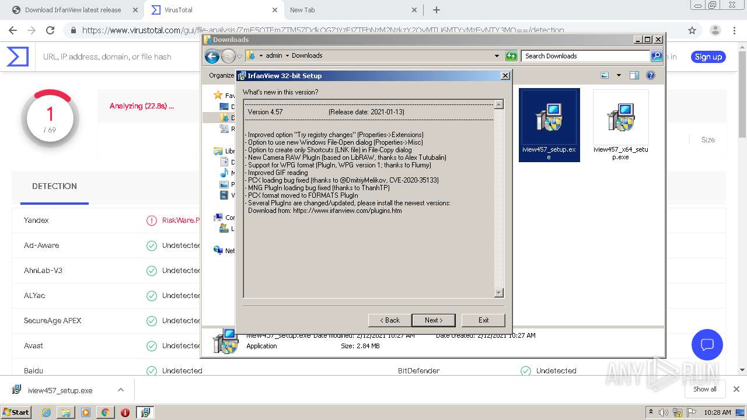Click Show all downloads
Image resolution: width=747 pixels, height=420 pixels.
[704, 389]
